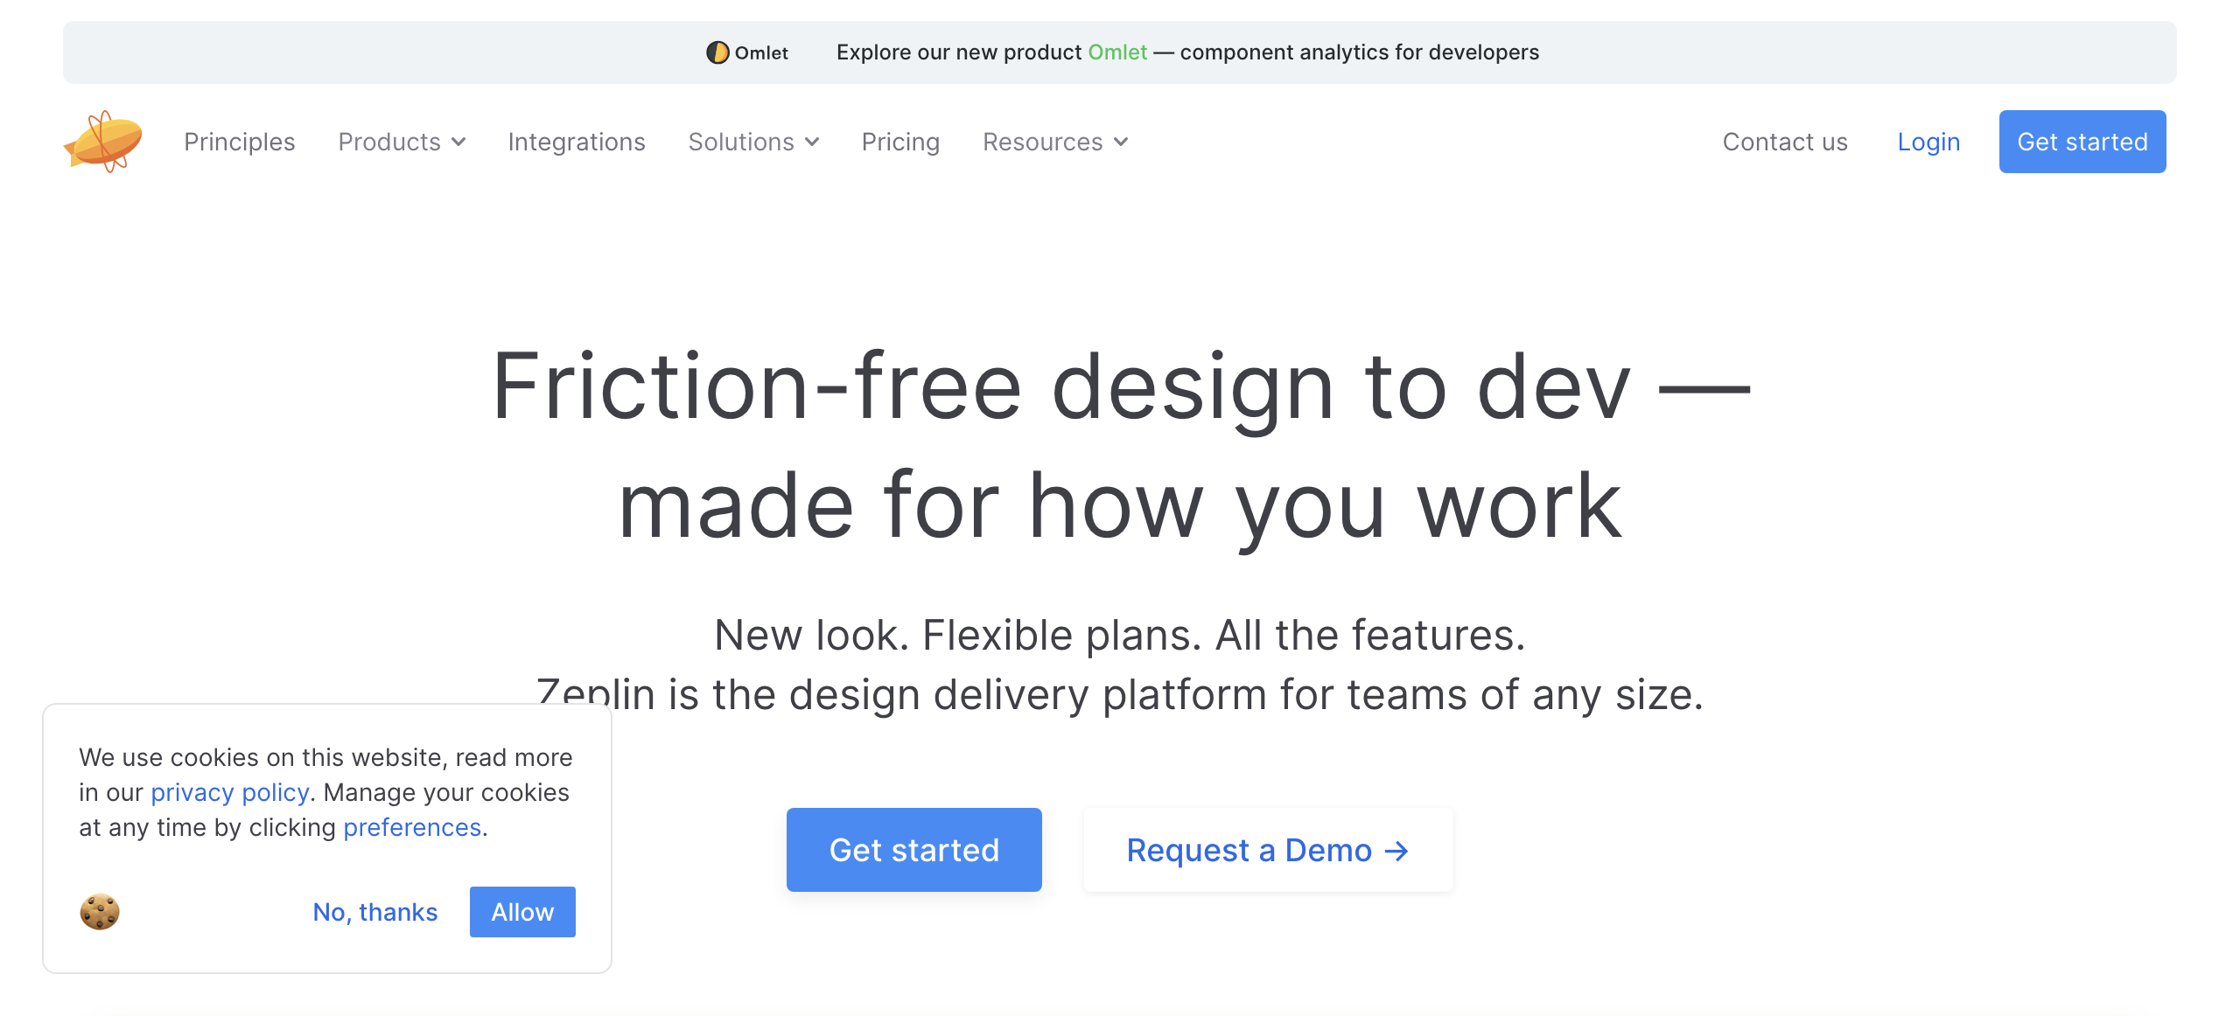Click the Request a Demo button
Screen dimensions: 2240x1016
[1267, 850]
